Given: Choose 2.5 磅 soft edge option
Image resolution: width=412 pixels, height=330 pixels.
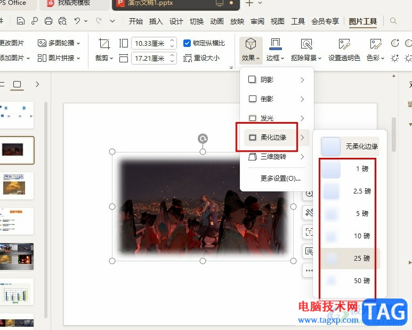Looking at the screenshot, I should click(x=350, y=191).
